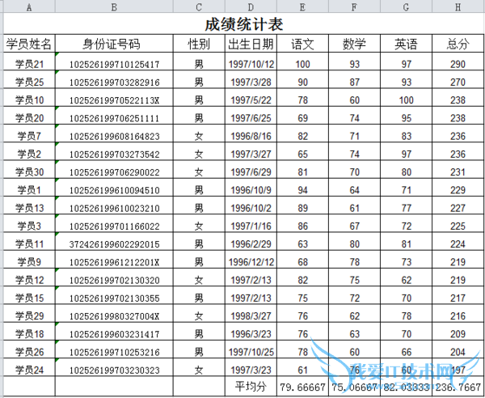Image resolution: width=485 pixels, height=398 pixels.
Task: Select average value 82.03333
Action: coord(406,386)
